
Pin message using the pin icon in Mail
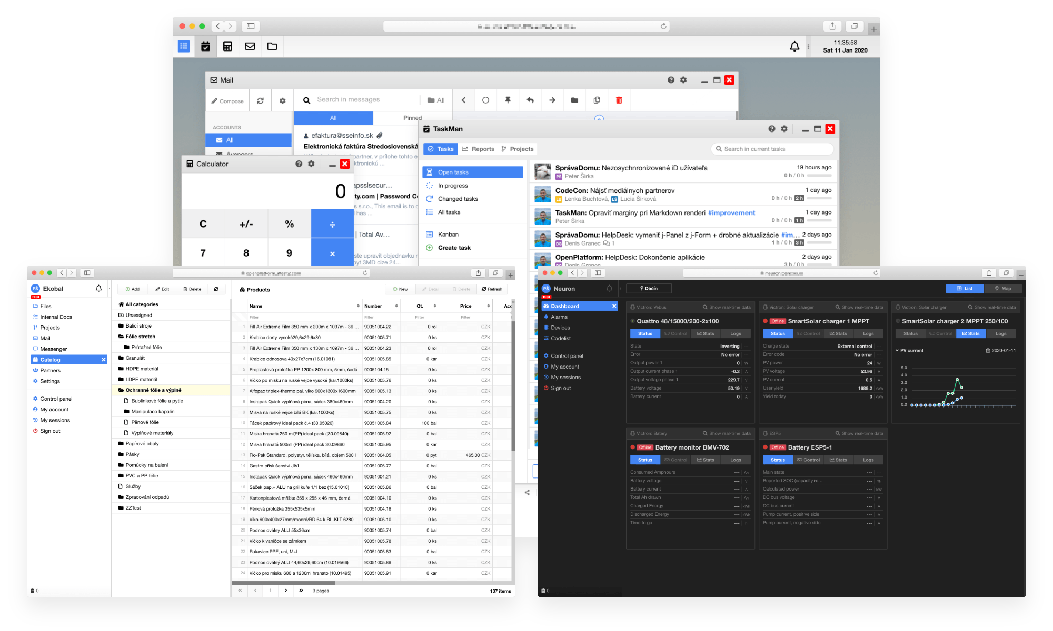tap(508, 100)
